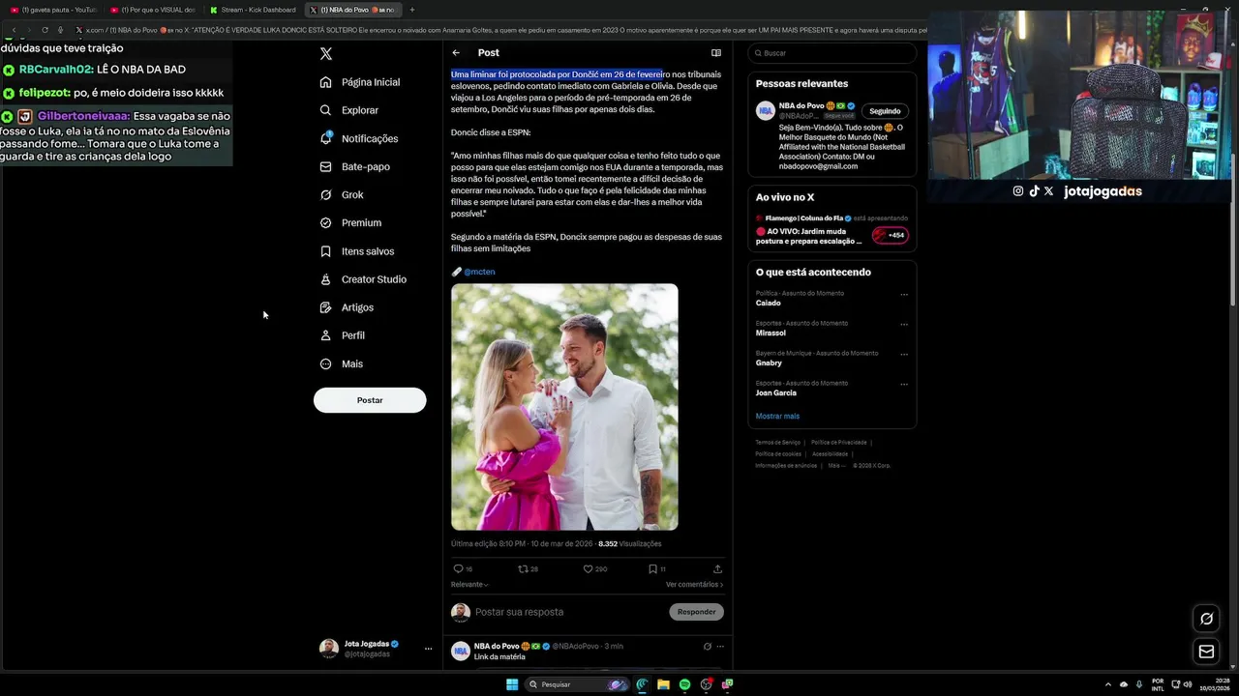
Task: Open the Spotify taskbar icon
Action: [684, 684]
